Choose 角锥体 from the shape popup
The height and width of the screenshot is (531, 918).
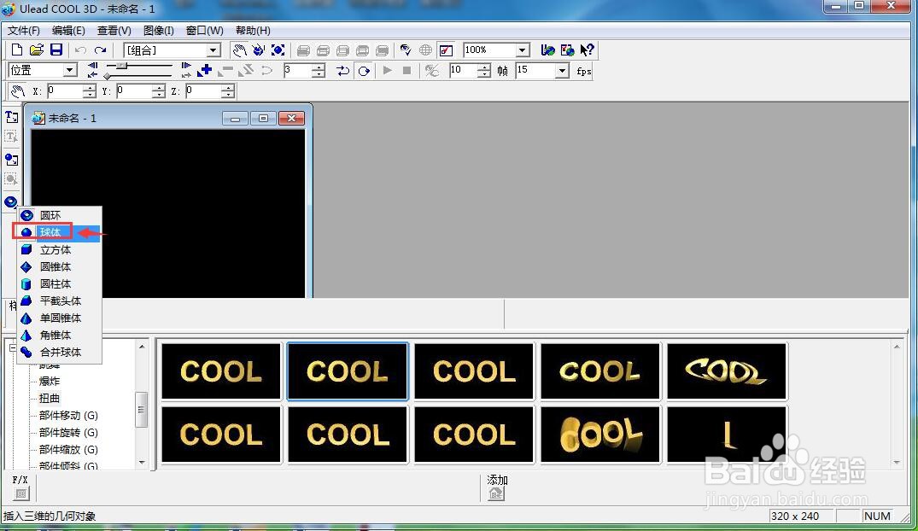(59, 335)
